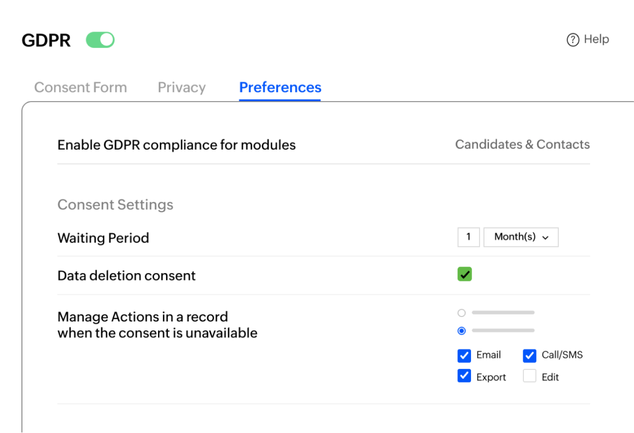Viewport: 634px width, 433px height.
Task: Click the Email checkbox label
Action: click(x=488, y=355)
